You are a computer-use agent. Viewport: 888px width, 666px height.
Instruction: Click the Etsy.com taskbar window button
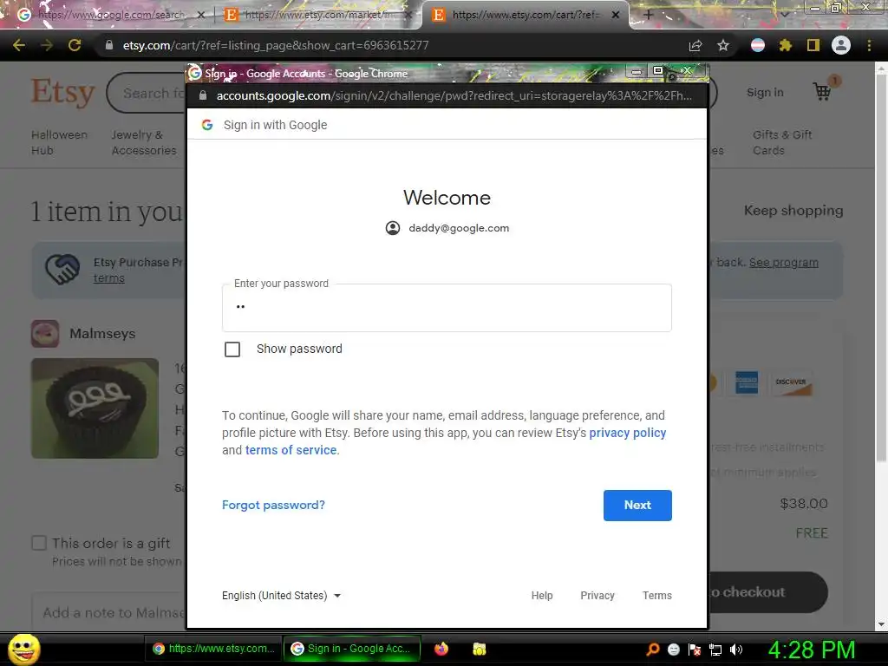[x=214, y=649]
